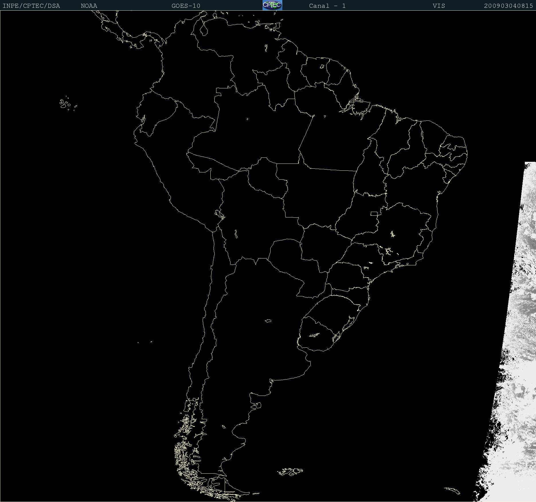Select the GOES-10 satellite label
536x502 pixels.
[x=186, y=6]
